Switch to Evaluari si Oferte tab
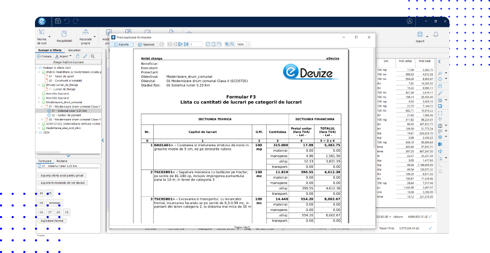Image resolution: width=490 pixels, height=253 pixels. [50, 50]
